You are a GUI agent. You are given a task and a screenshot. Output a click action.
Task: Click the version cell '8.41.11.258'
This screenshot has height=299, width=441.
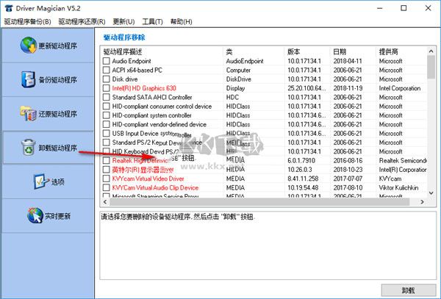coord(303,179)
